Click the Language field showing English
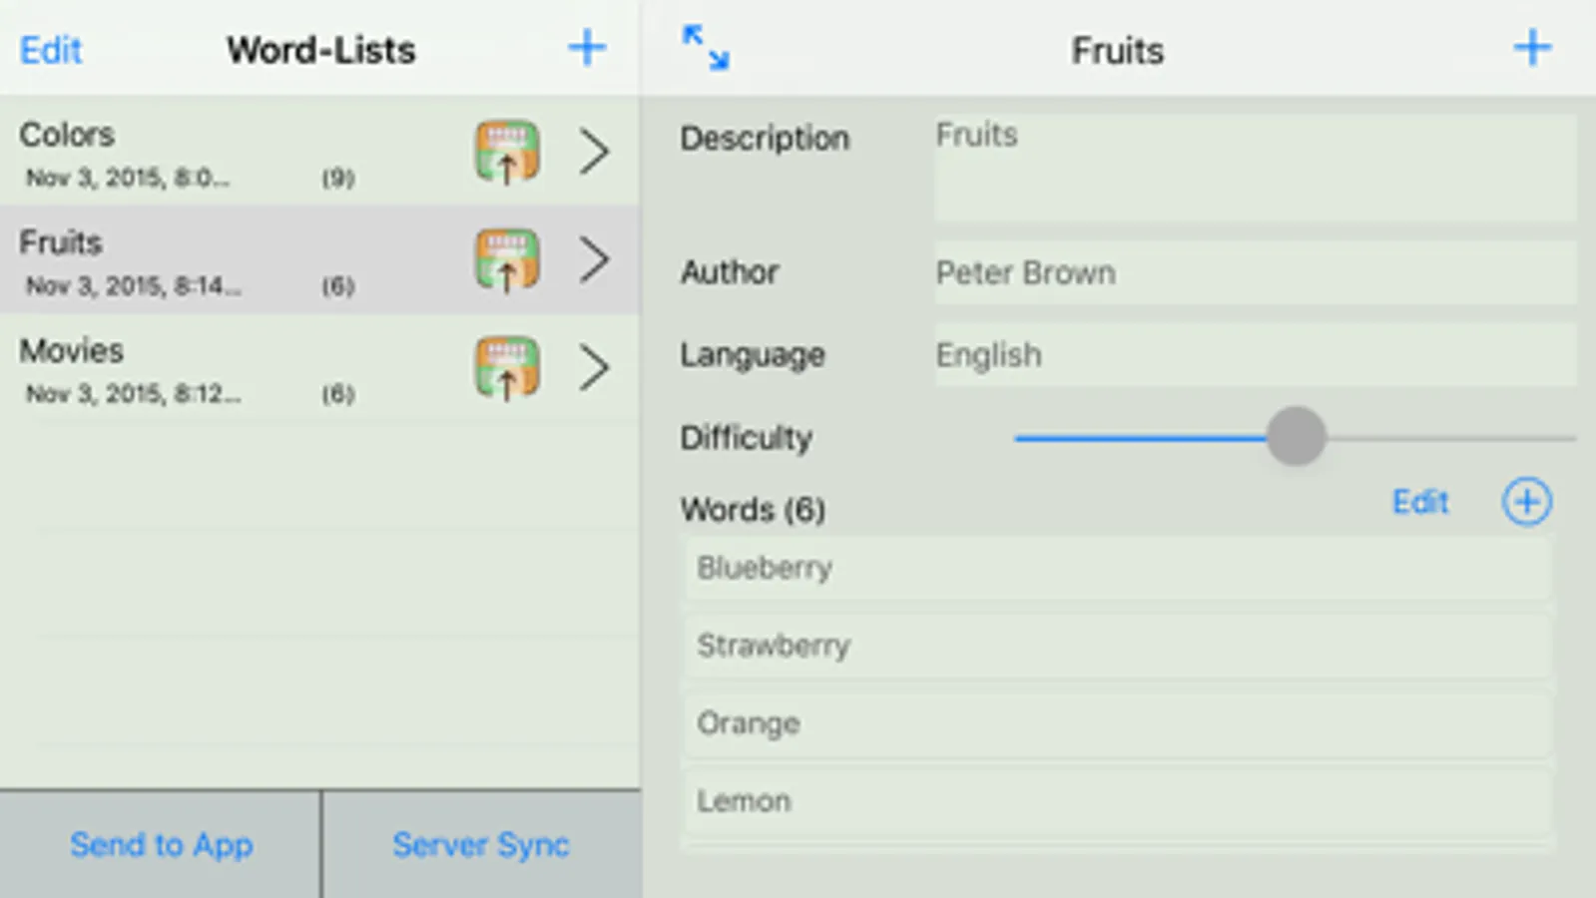The image size is (1596, 898). (x=1255, y=355)
